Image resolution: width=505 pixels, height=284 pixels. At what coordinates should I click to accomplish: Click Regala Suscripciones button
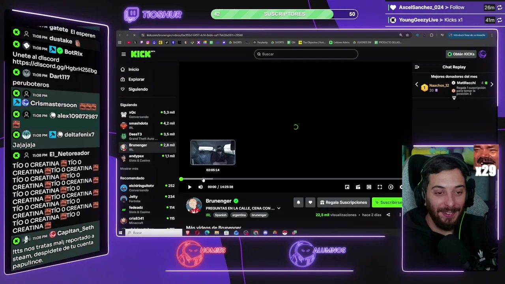(344, 202)
